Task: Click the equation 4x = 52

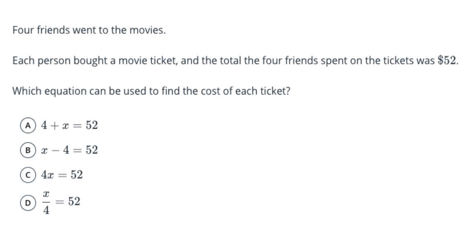Action: click(x=62, y=175)
